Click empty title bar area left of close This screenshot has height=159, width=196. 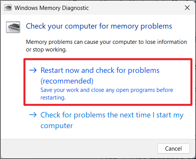[x=136, y=8]
